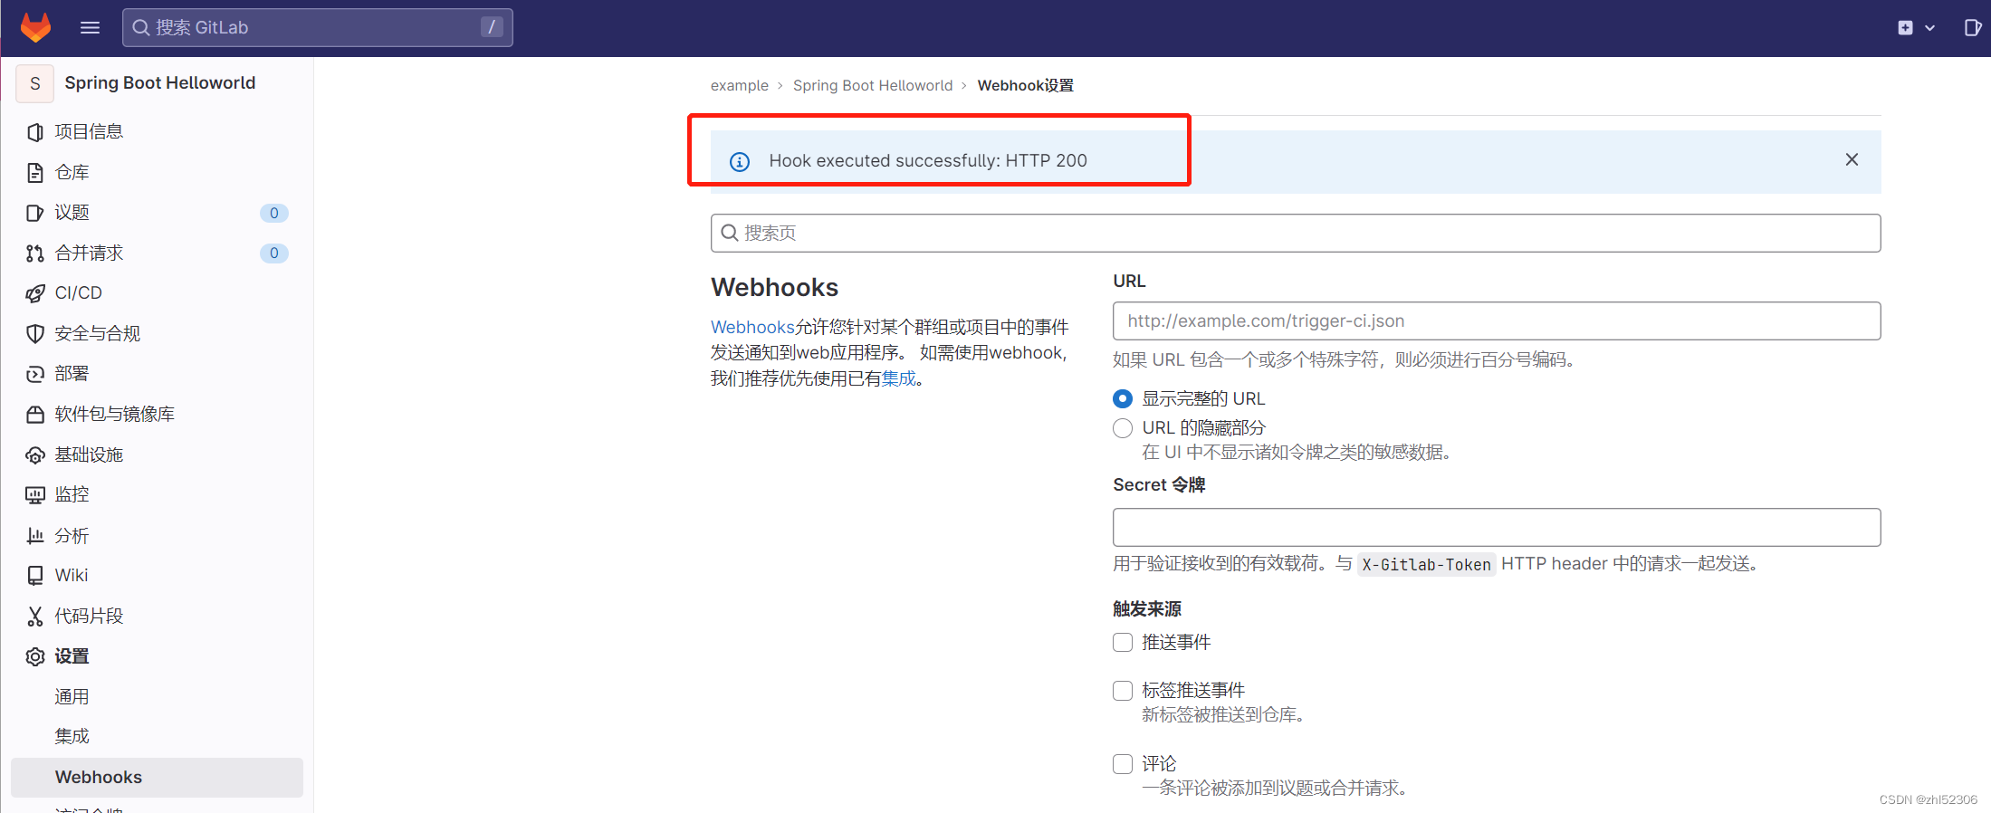Enable 推送事件 checkbox
Screen dimensions: 1991x813
point(1123,642)
